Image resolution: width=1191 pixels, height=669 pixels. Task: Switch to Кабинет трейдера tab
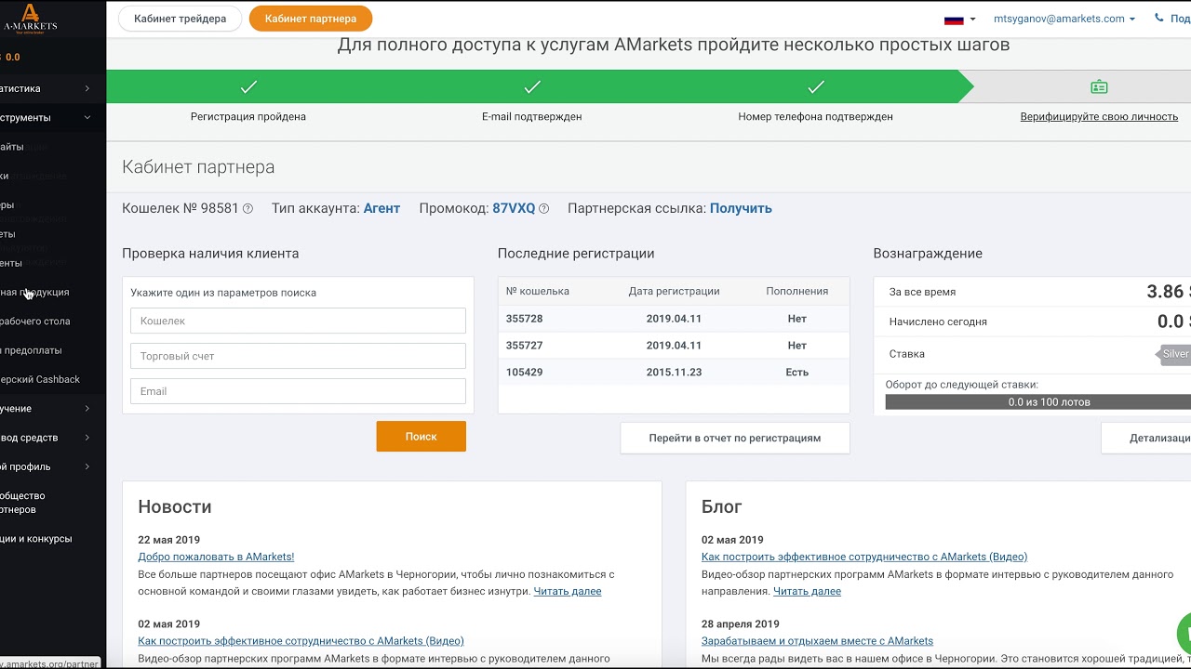pos(180,19)
